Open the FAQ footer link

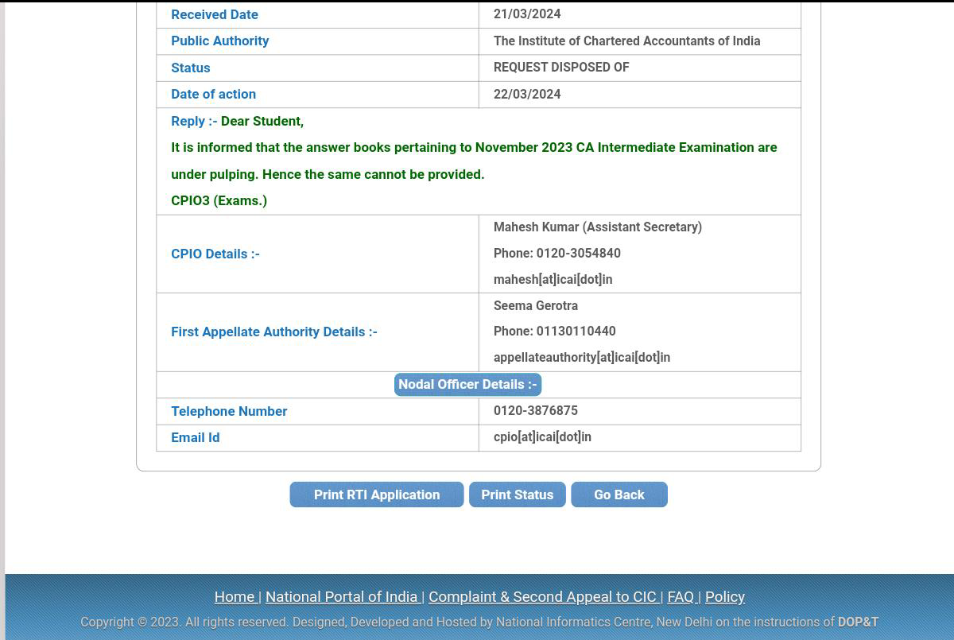click(x=681, y=596)
